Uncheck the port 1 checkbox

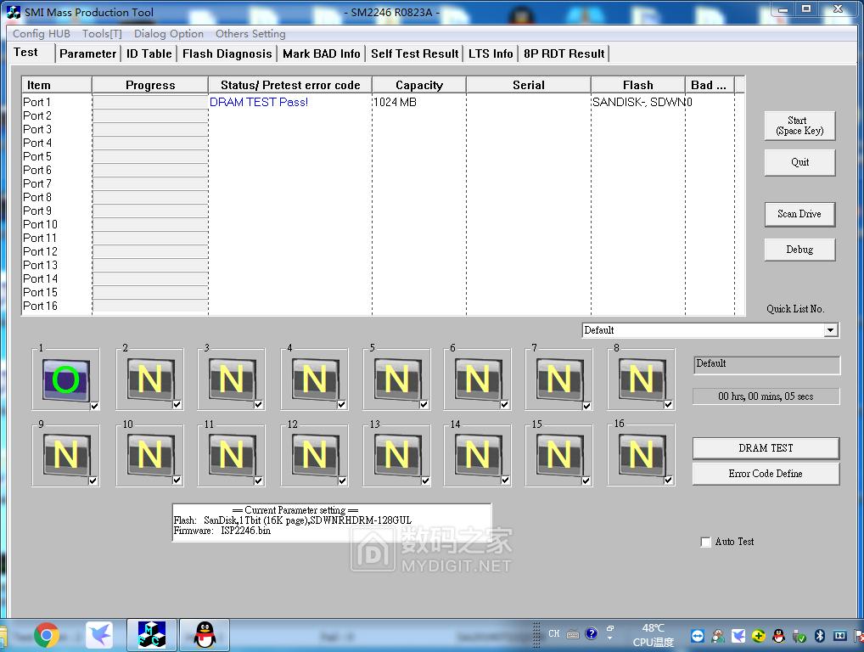coord(95,406)
